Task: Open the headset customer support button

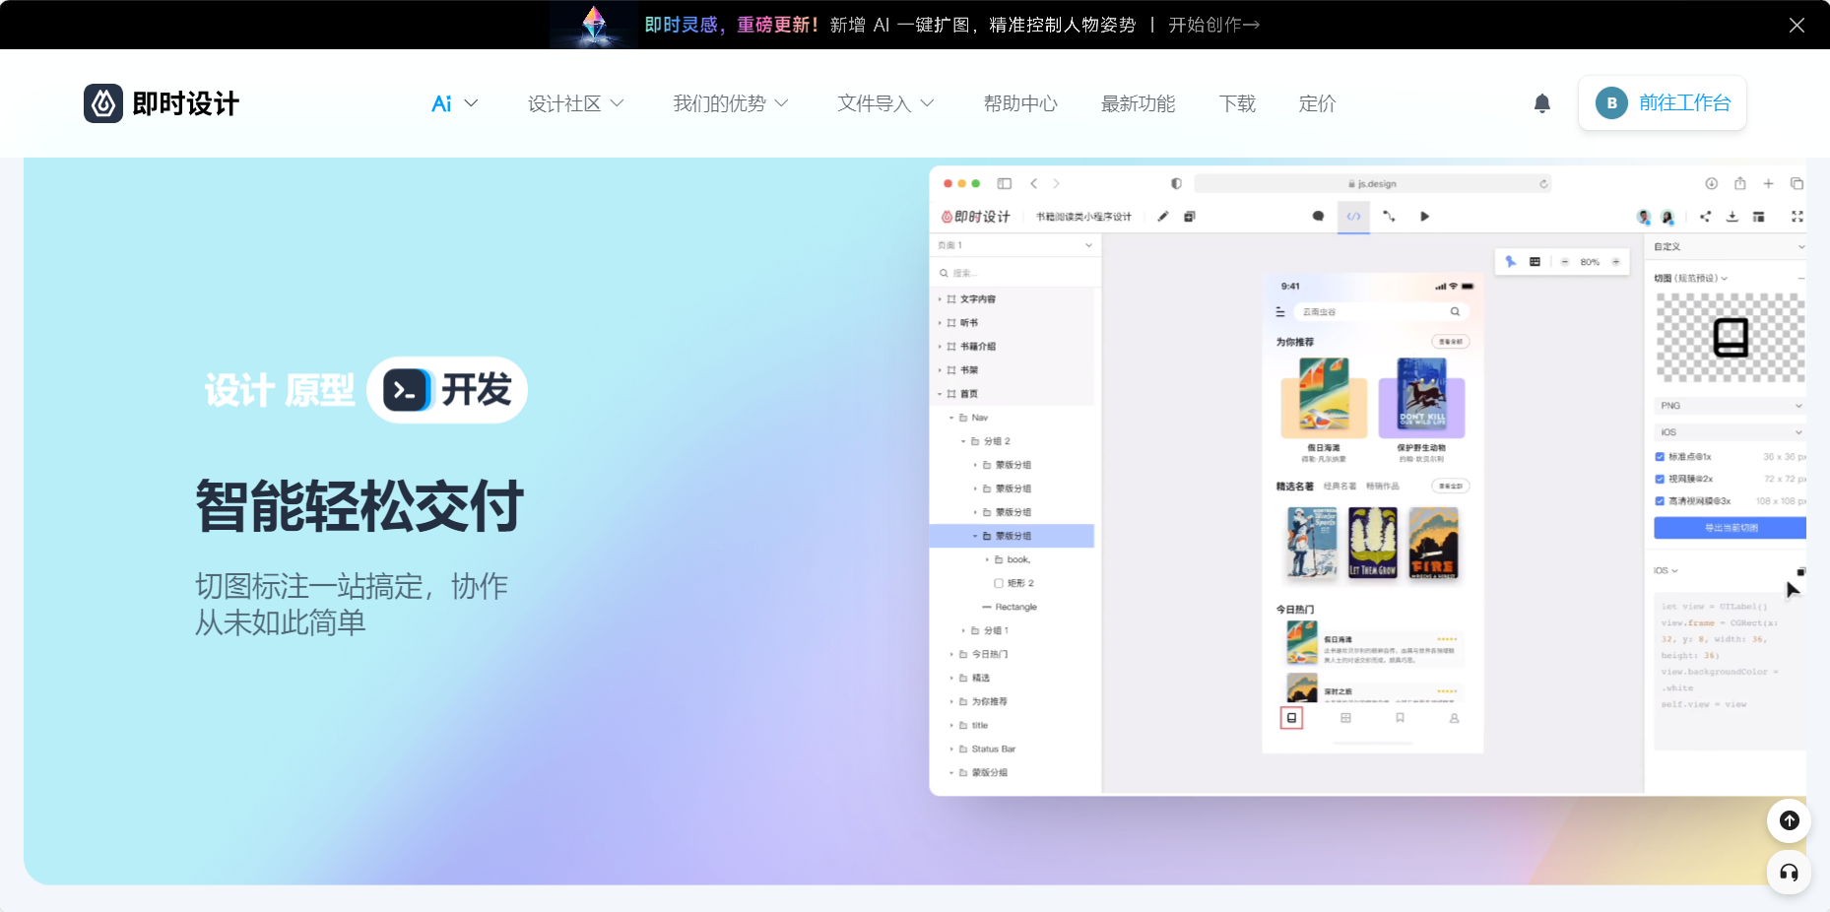Action: click(x=1789, y=872)
